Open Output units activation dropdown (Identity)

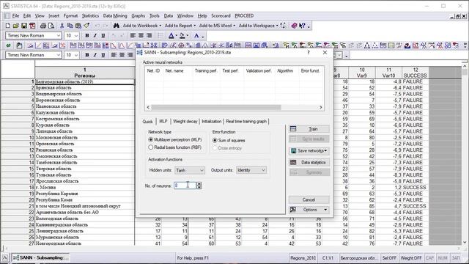[251, 170]
